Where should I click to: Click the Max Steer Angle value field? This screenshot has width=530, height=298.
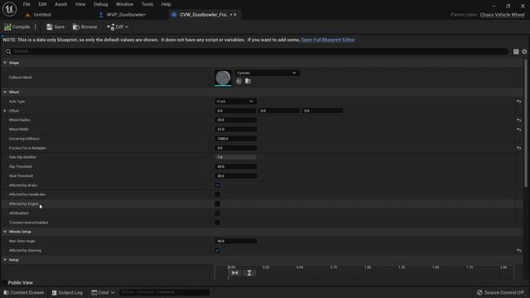tap(235, 241)
